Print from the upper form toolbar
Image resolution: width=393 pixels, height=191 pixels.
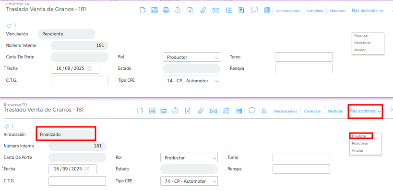pos(166,10)
